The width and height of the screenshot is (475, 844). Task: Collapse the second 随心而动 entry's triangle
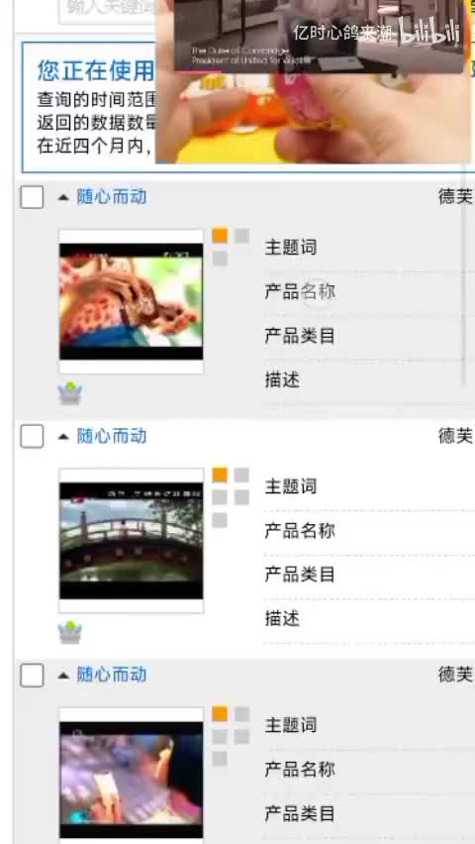[63, 437]
